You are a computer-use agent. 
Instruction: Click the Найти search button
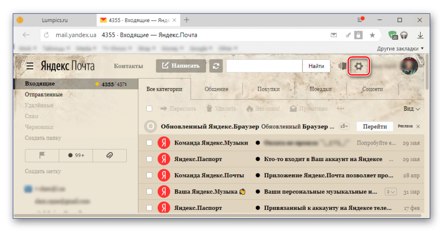[x=316, y=66]
